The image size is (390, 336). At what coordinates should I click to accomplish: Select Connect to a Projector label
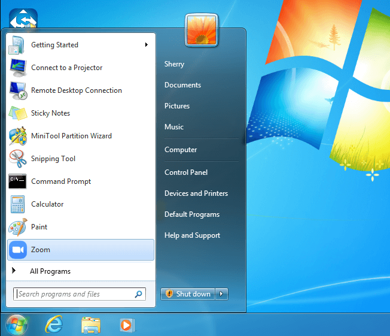point(66,68)
